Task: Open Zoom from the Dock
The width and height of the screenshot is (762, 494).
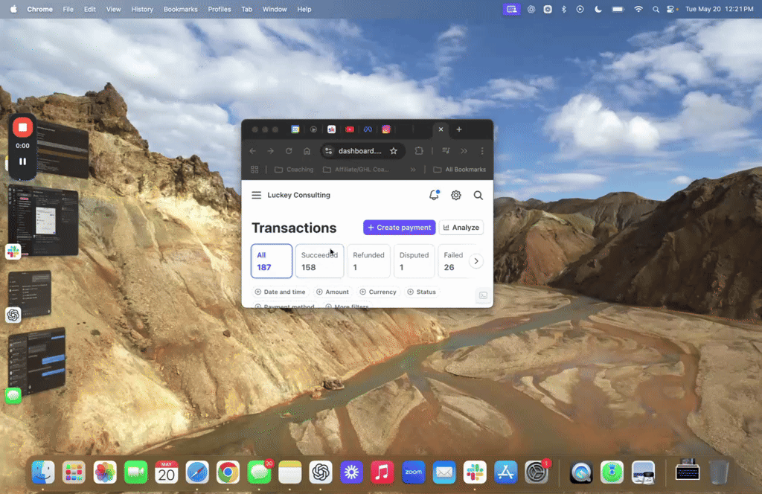Action: 413,472
